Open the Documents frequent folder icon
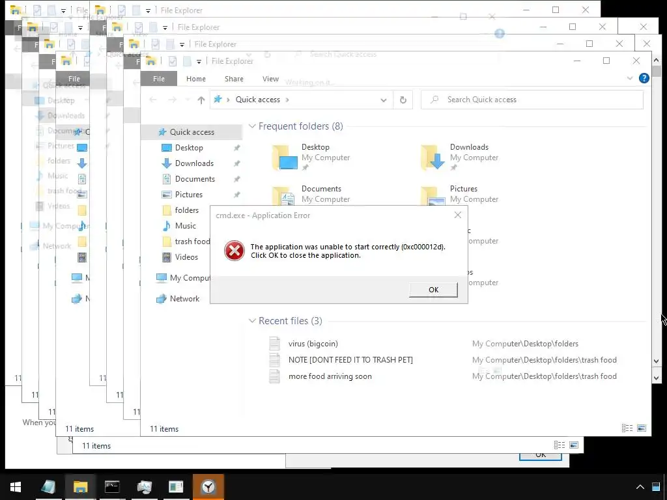 pyautogui.click(x=285, y=196)
